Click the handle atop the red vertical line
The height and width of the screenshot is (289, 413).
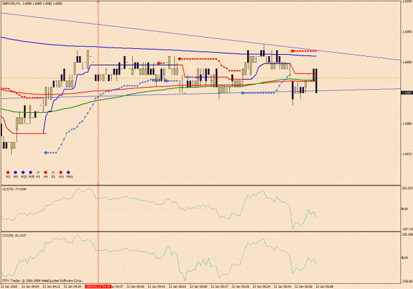[98, 1]
